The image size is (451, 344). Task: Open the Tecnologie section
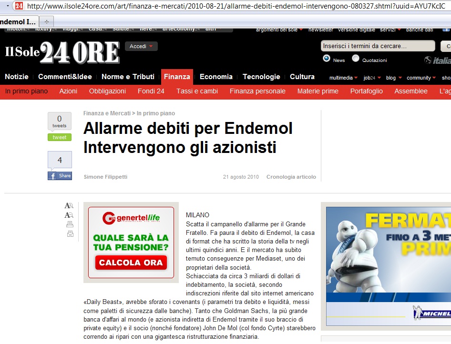coord(261,77)
